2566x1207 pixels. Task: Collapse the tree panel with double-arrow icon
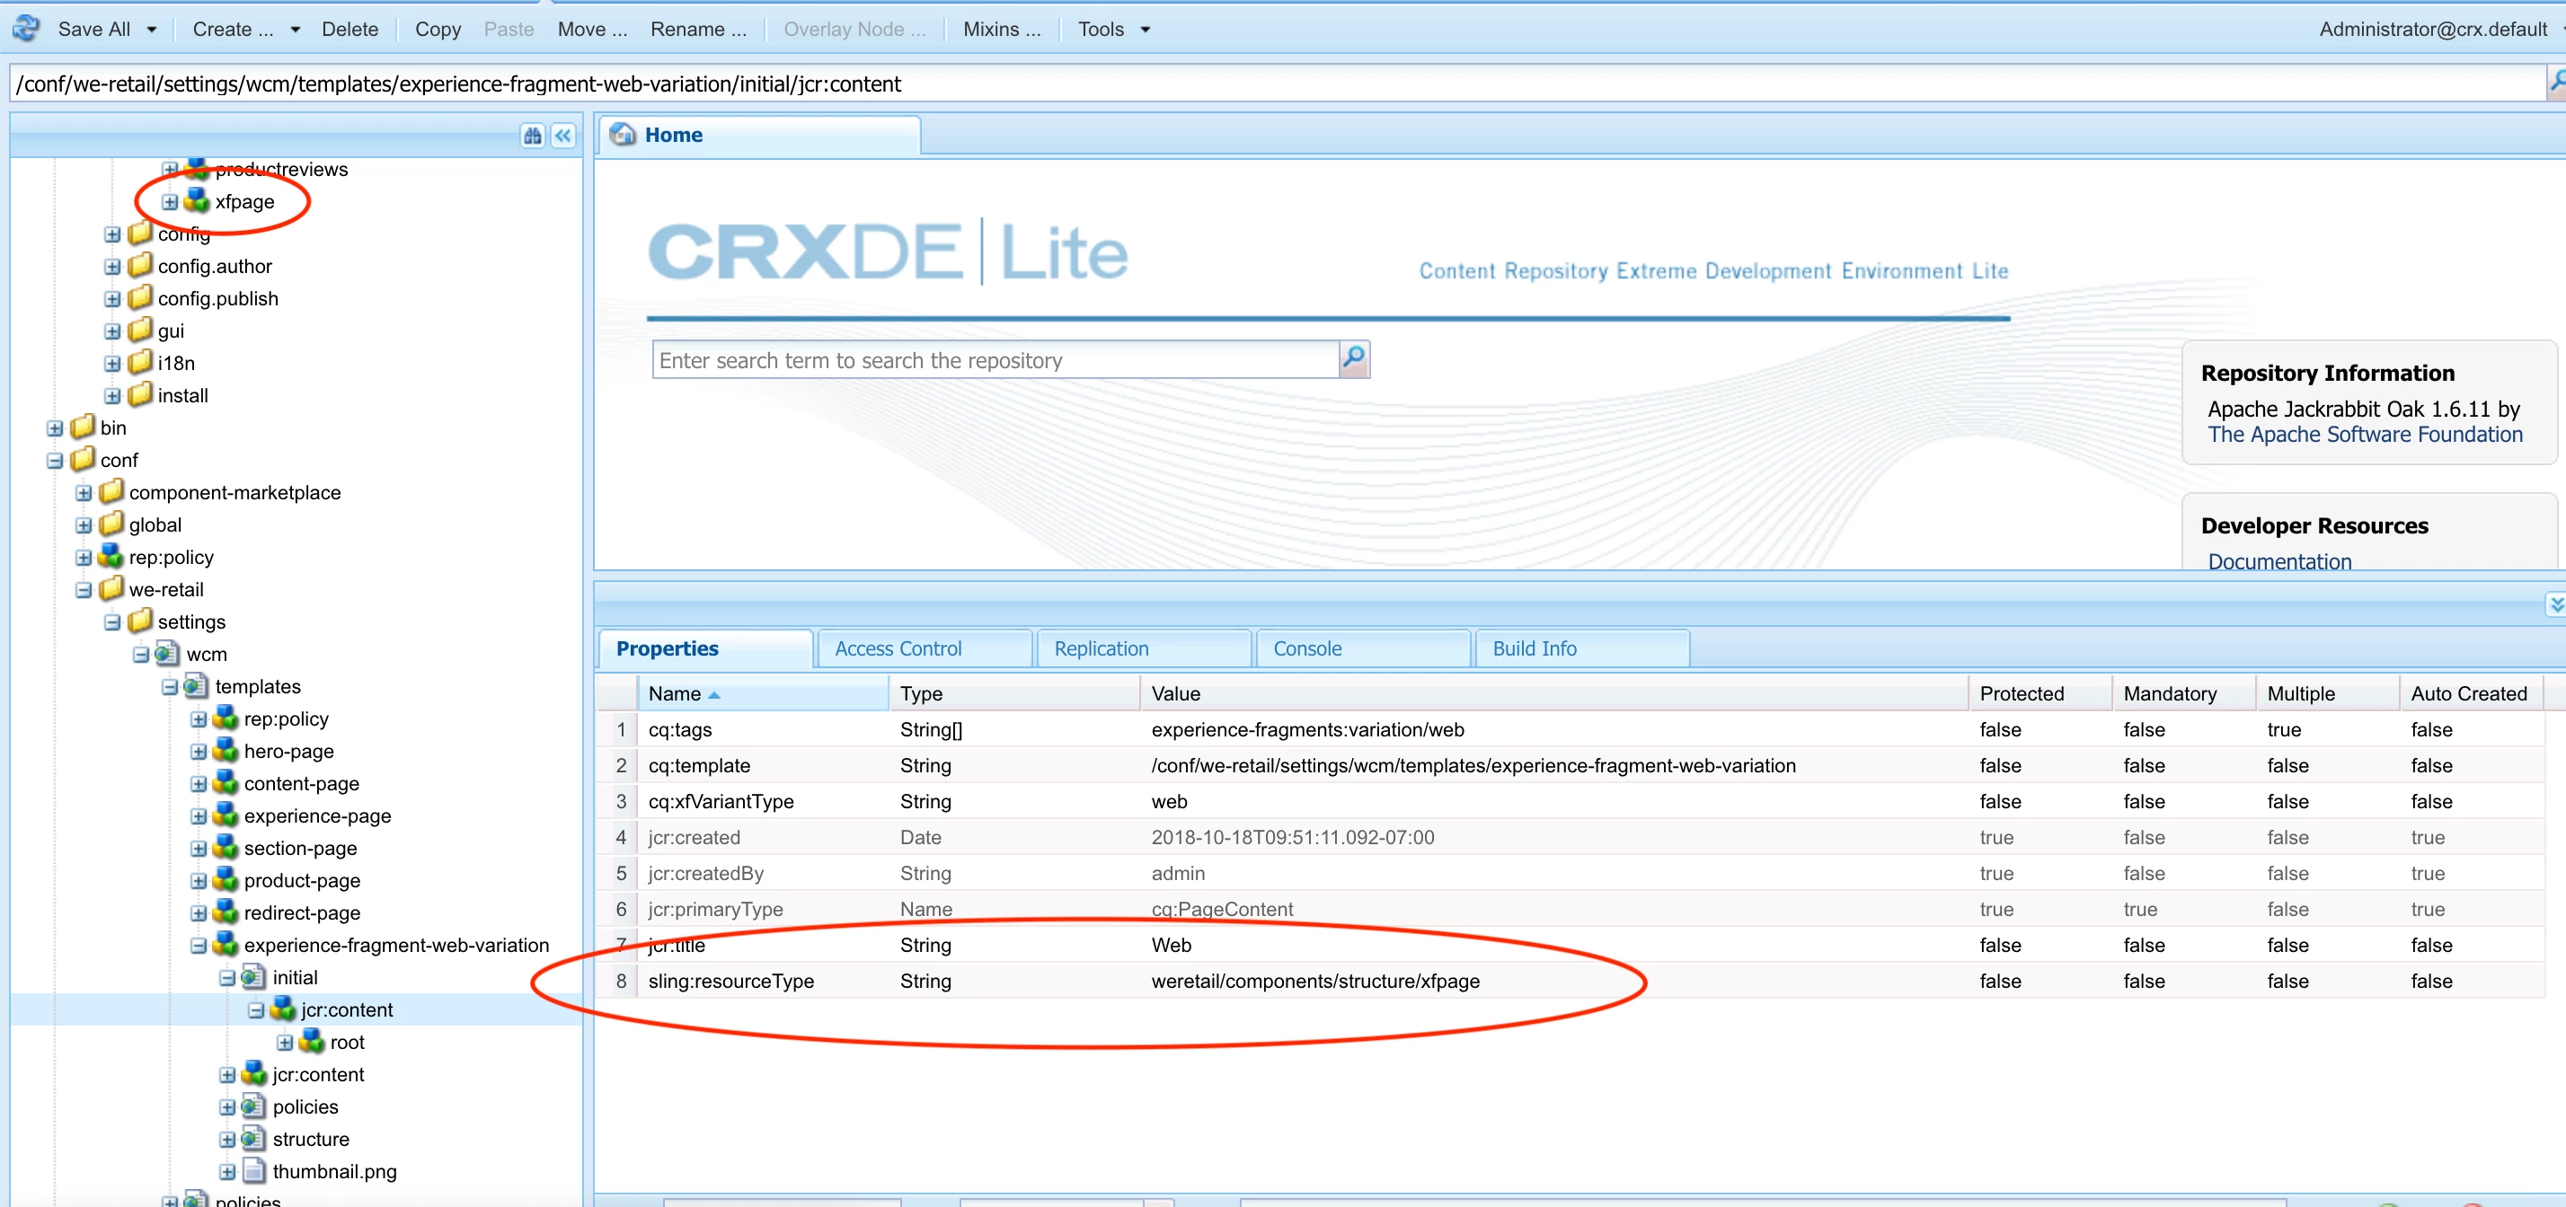click(x=564, y=136)
